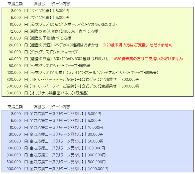
Task: Select the 【サイン色紙】| 5,000円 row text
Action: point(49,18)
